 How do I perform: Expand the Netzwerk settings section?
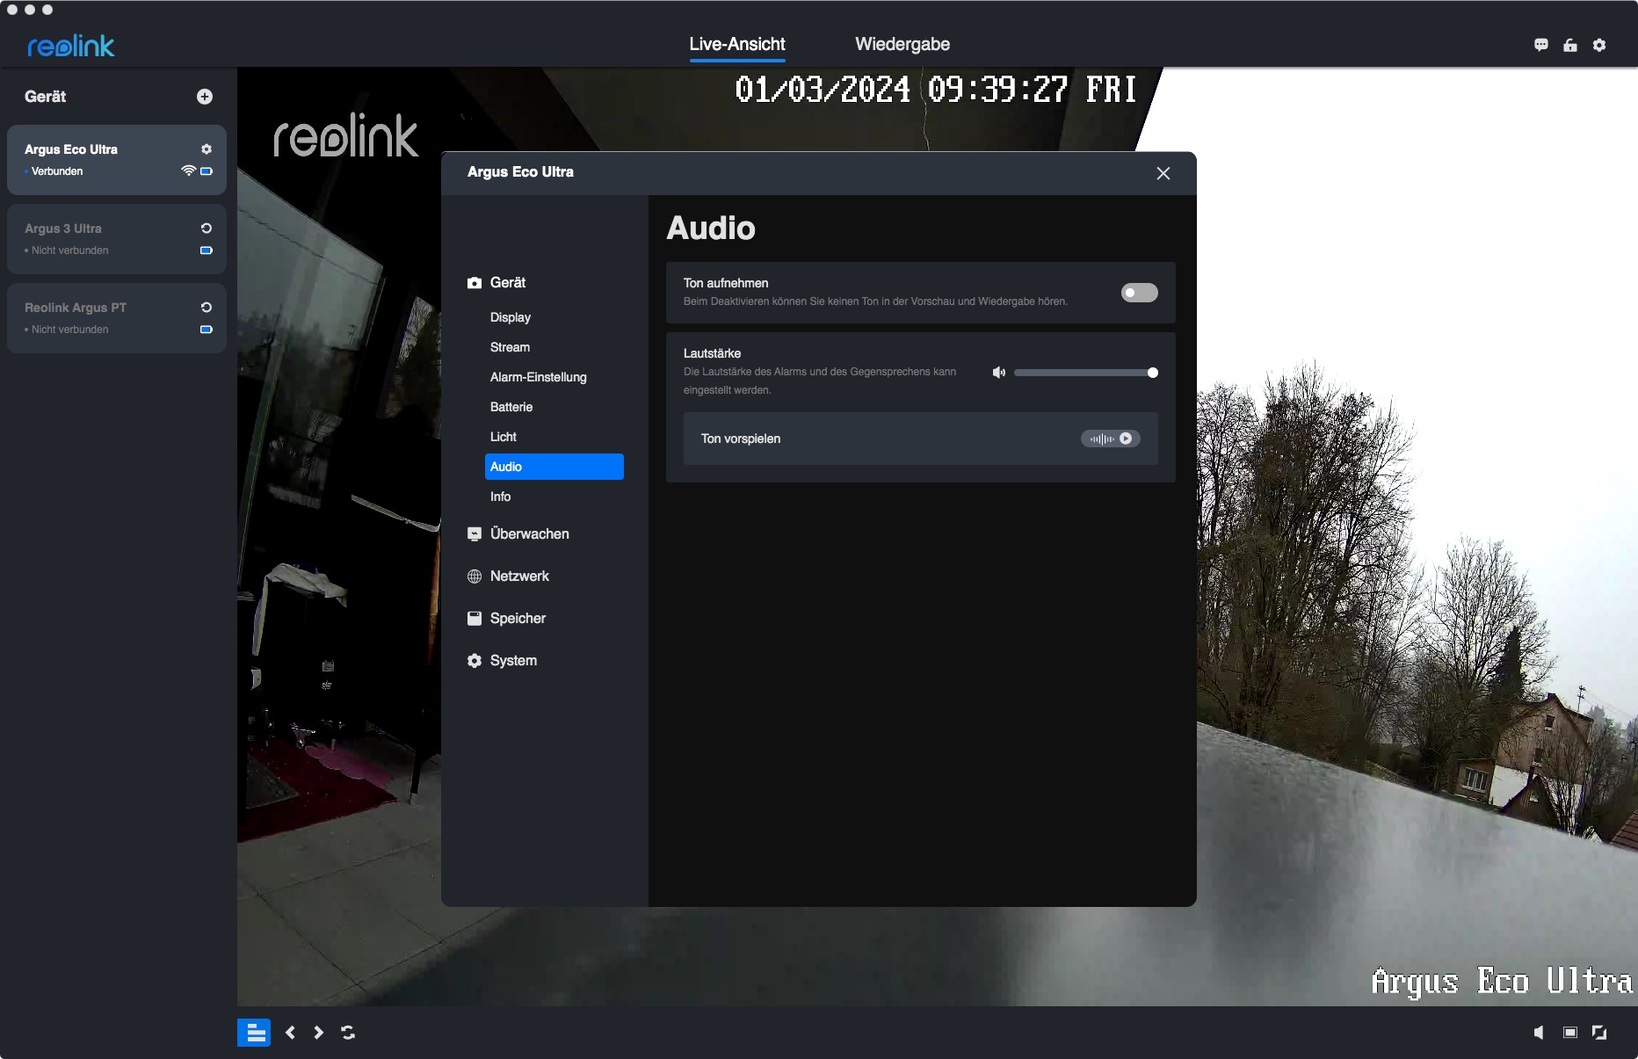click(x=519, y=577)
